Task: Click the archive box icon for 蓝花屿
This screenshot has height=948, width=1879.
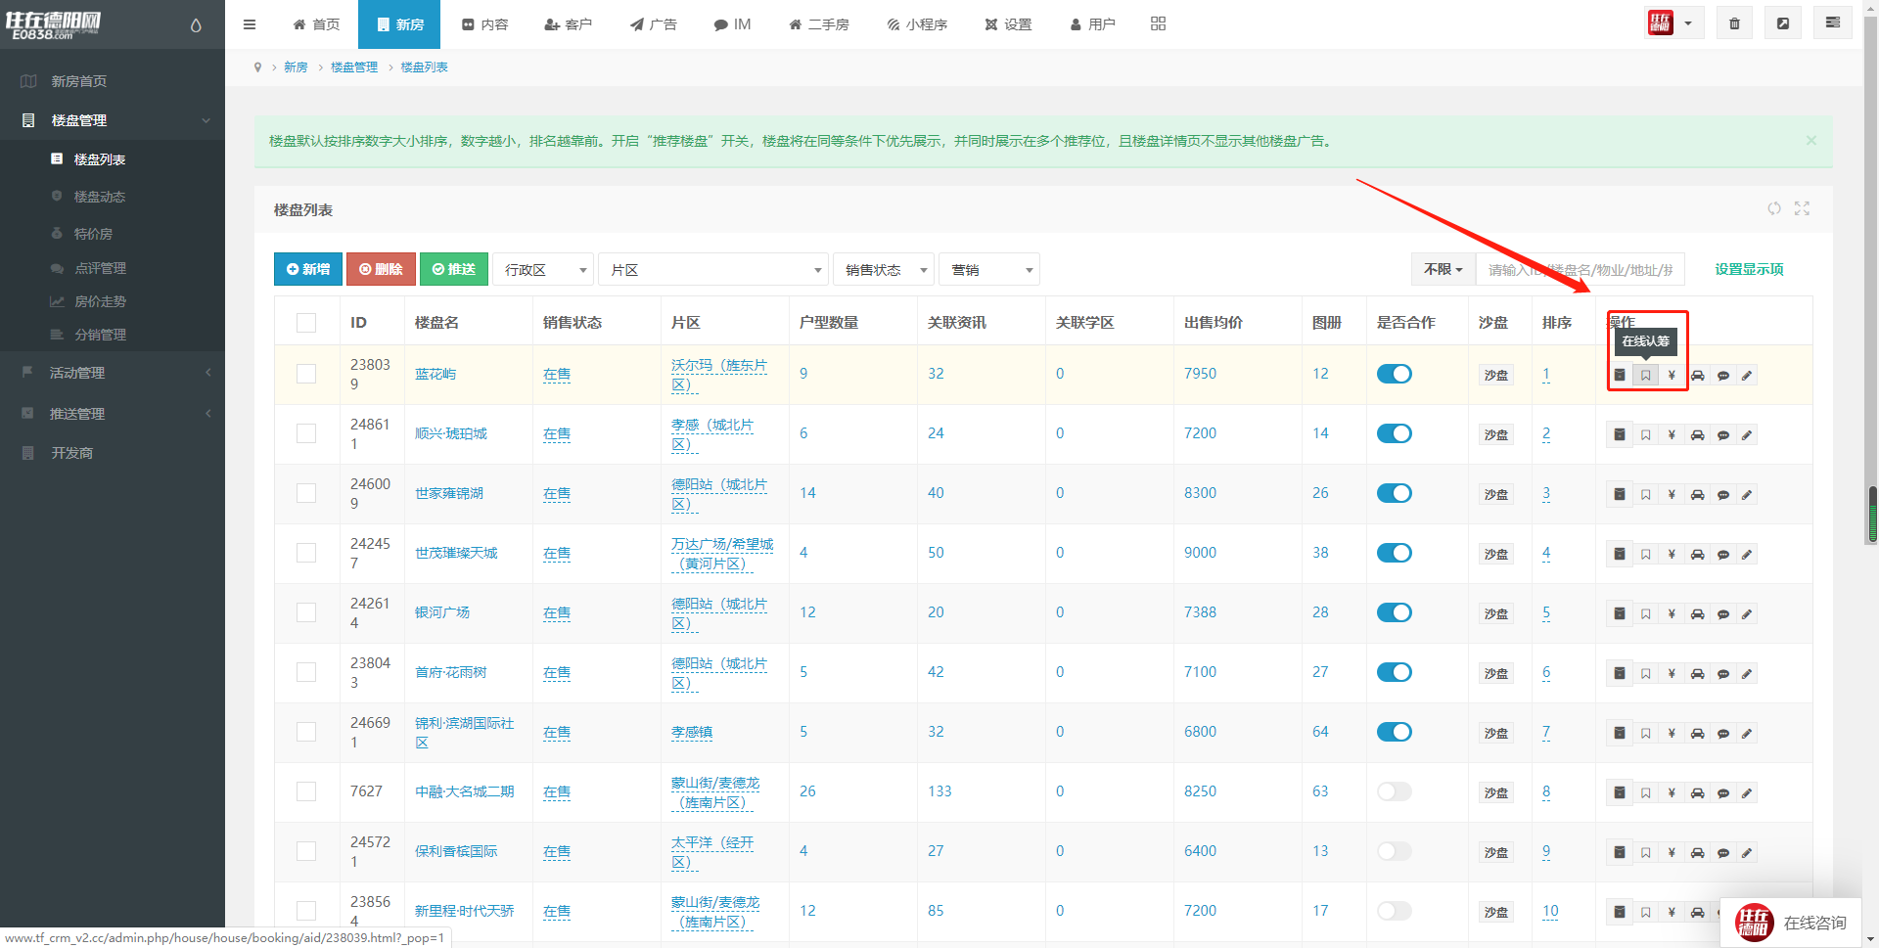Action: click(1620, 376)
